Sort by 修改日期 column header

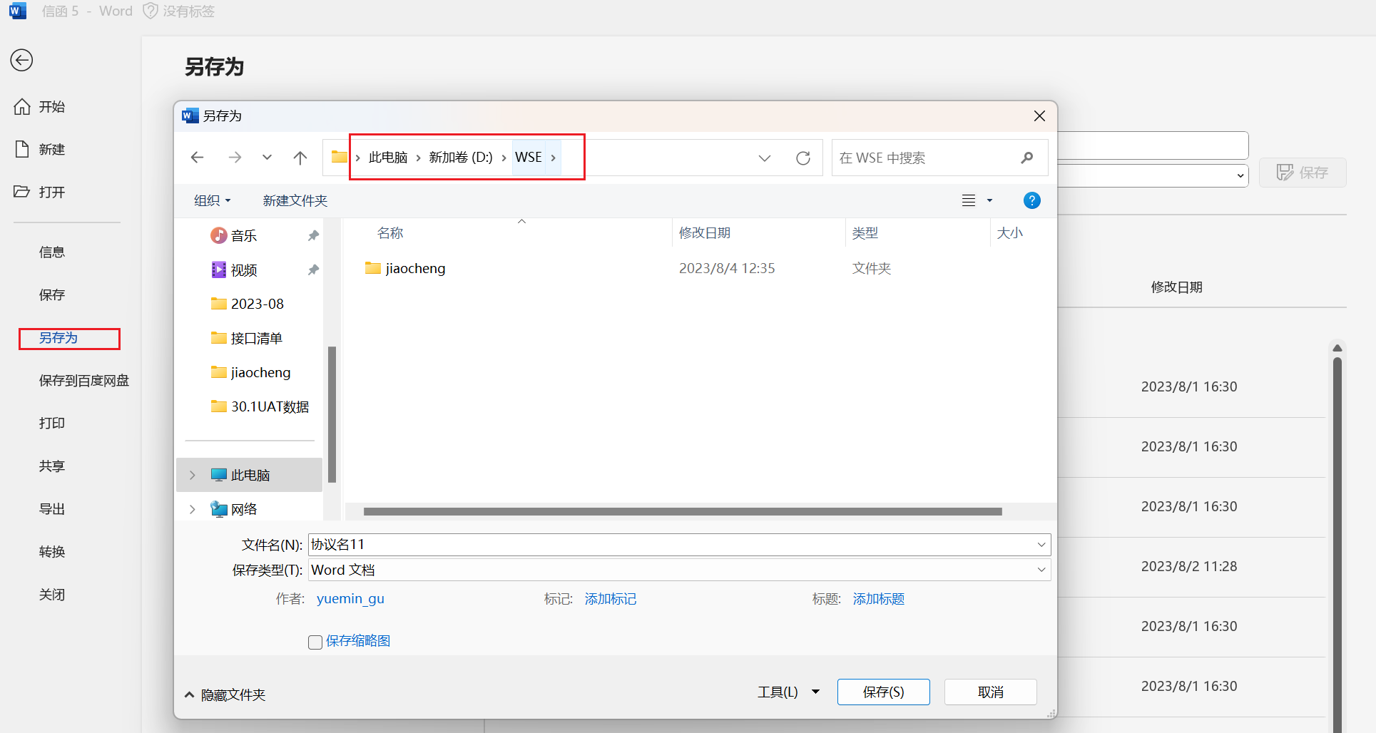click(705, 233)
